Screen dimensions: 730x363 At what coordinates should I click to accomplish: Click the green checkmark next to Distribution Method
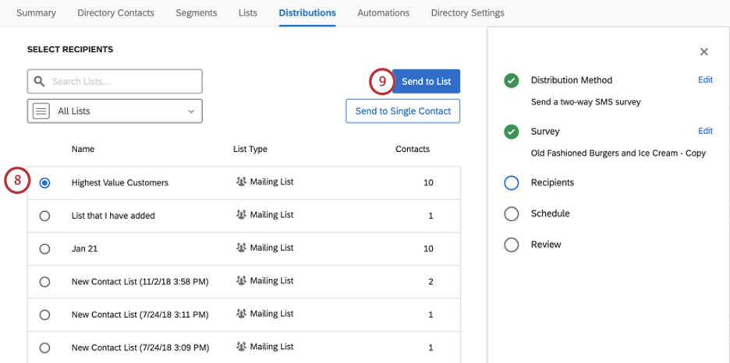pos(511,81)
